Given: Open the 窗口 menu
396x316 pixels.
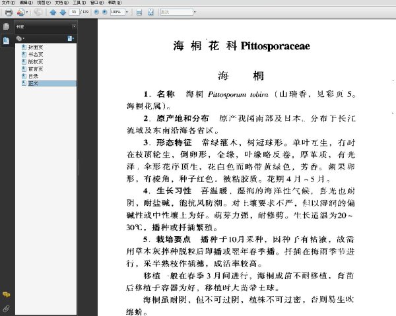Looking at the screenshot, I should pyautogui.click(x=97, y=3).
